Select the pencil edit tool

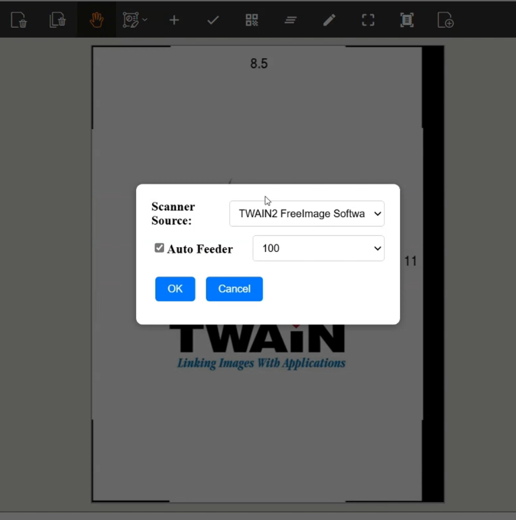coord(329,20)
